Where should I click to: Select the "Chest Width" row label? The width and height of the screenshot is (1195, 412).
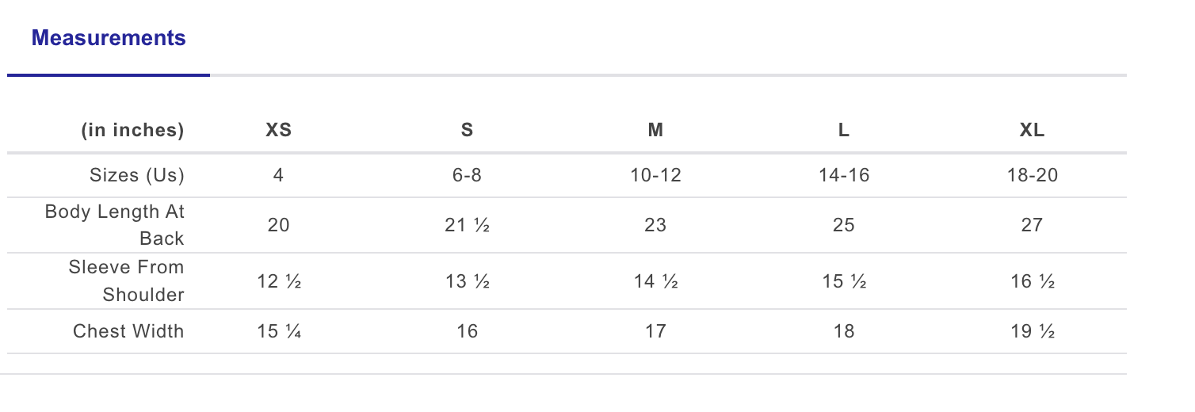pyautogui.click(x=128, y=331)
